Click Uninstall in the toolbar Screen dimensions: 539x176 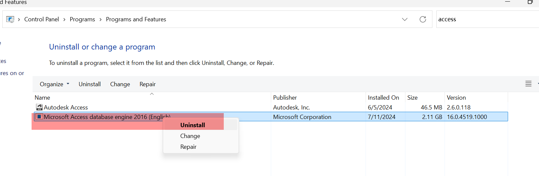(90, 84)
